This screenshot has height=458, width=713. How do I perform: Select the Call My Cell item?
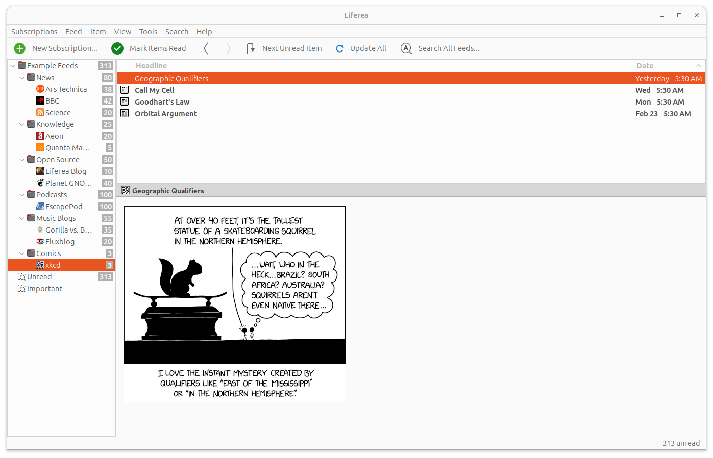(x=154, y=90)
